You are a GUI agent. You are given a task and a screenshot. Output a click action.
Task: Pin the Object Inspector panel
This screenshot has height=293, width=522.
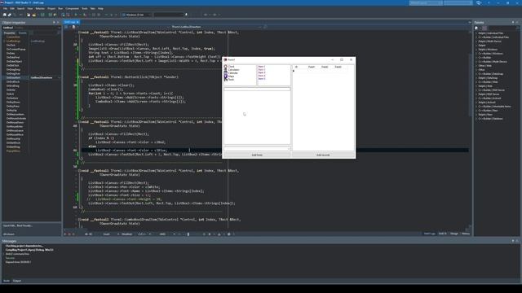[x=54, y=22]
